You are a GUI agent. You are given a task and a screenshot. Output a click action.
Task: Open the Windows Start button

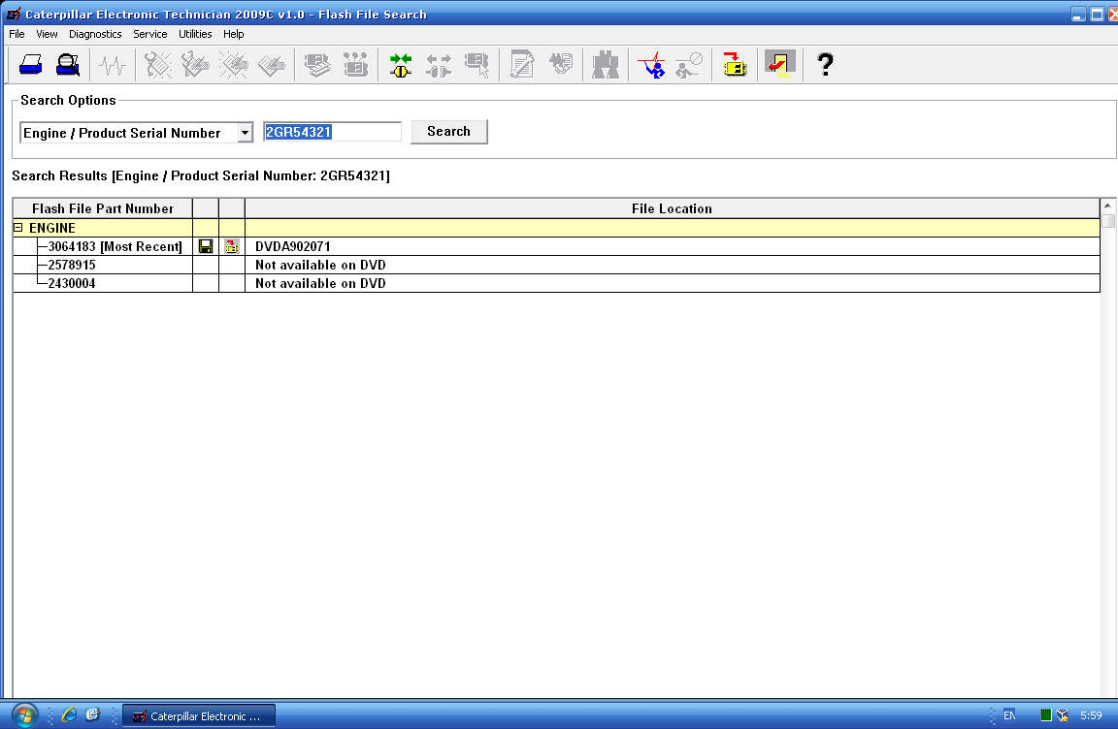pos(23,714)
